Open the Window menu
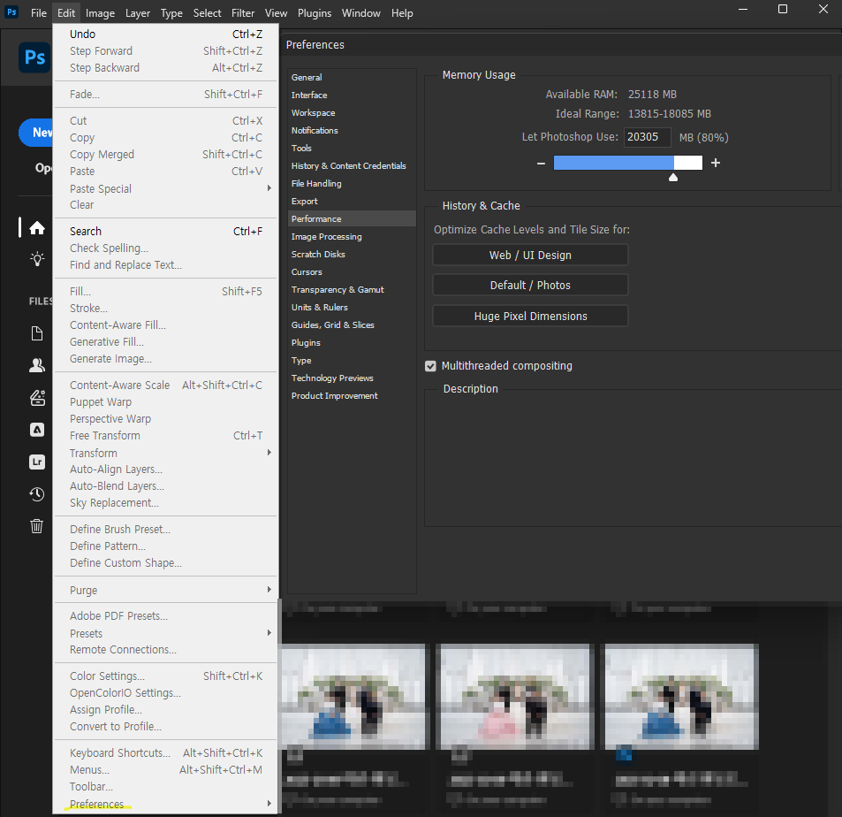 360,13
